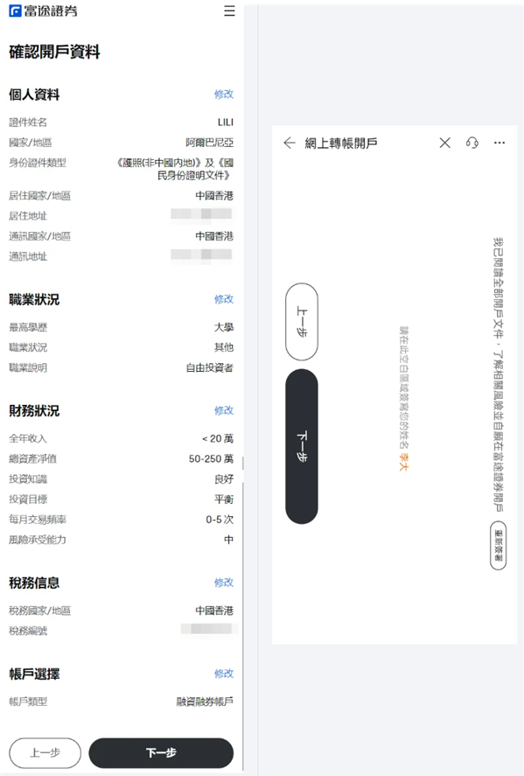Viewport: 524px width, 776px height.
Task: Edit the 稅務信息 section
Action: 224,583
